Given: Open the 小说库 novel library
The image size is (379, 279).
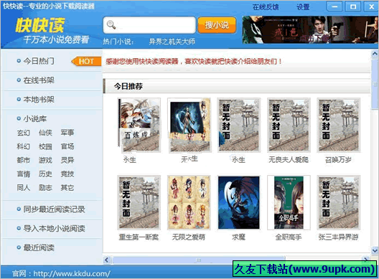Looking at the screenshot, I should (x=34, y=118).
